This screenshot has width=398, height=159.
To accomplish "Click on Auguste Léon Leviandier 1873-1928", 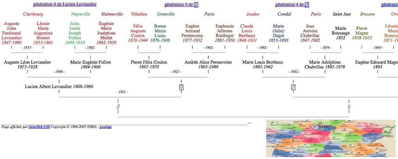I will click(27, 62).
